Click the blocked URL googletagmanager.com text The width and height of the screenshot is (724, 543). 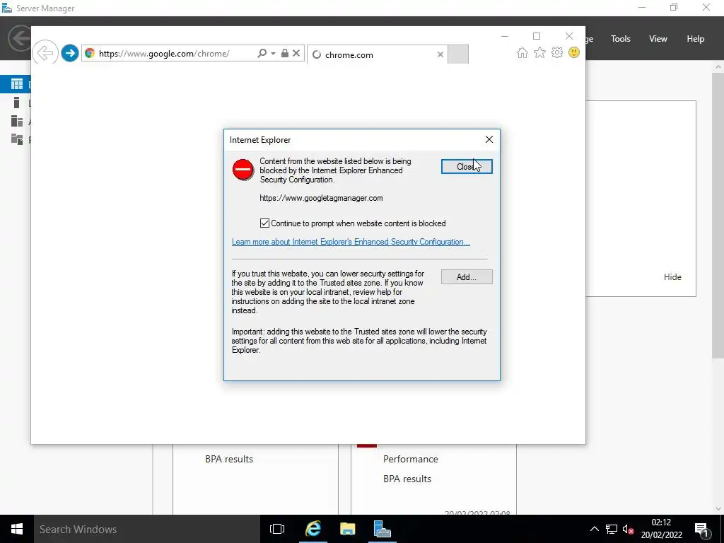click(x=321, y=198)
